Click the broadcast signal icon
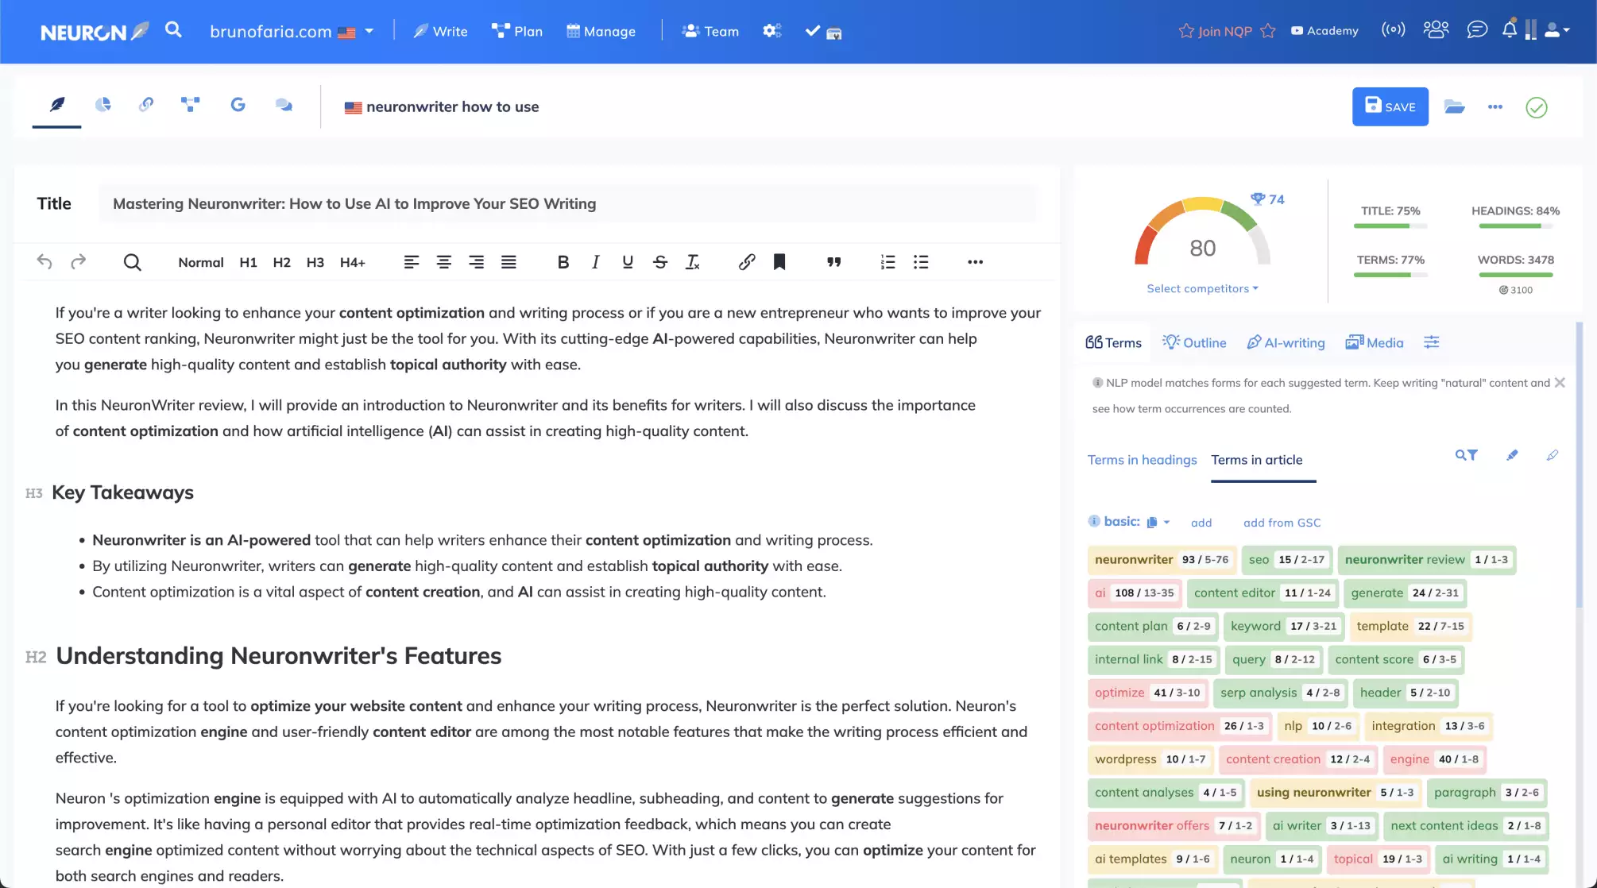The width and height of the screenshot is (1597, 888). click(x=1393, y=29)
